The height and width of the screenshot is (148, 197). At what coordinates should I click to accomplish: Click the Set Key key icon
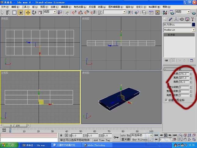pyautogui.click(x=116, y=137)
